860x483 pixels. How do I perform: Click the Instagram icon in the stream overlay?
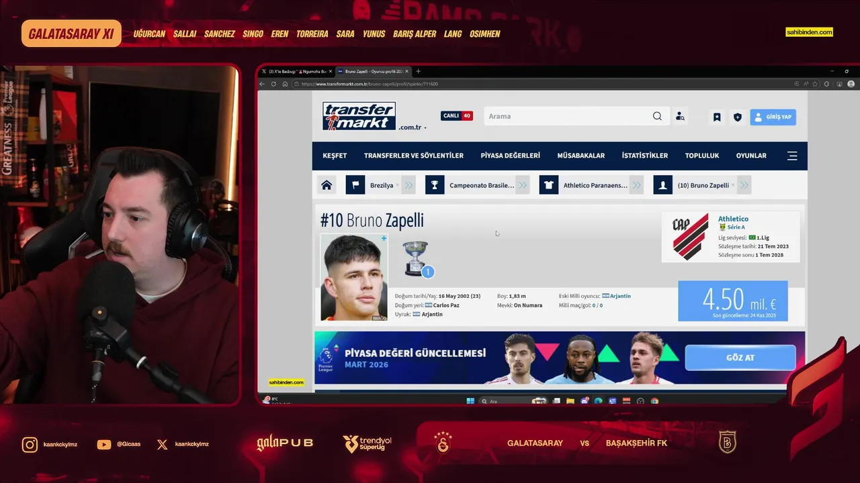coord(30,444)
